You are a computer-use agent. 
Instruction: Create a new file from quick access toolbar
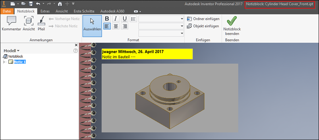(13, 4)
